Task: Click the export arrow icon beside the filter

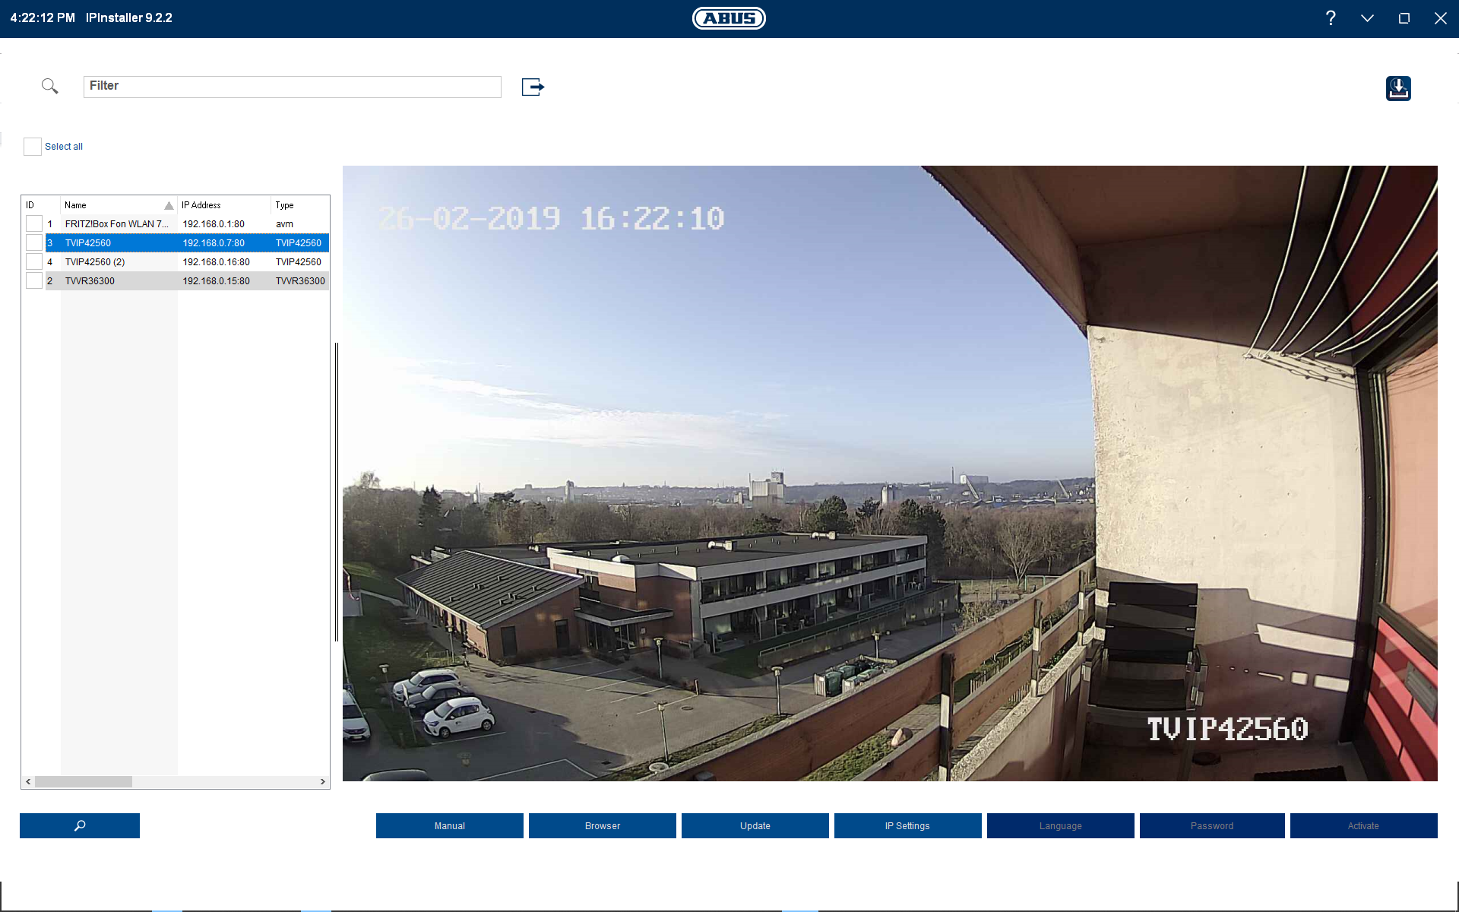Action: point(533,87)
